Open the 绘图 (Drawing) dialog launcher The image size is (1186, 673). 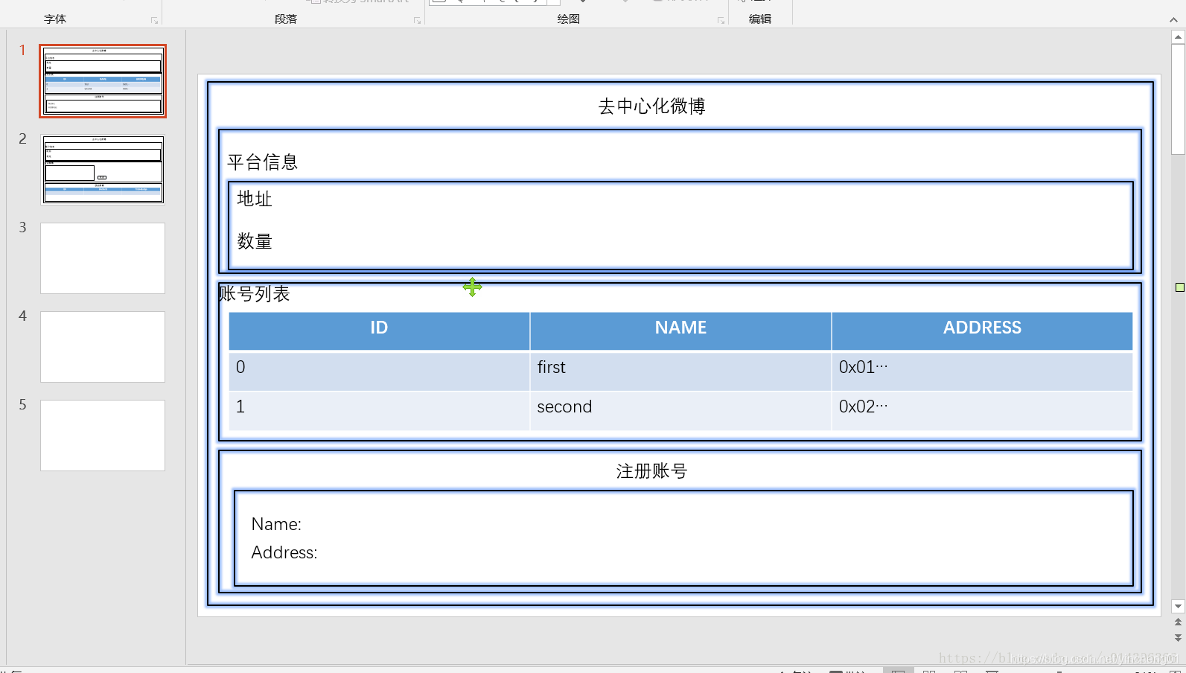(x=721, y=21)
